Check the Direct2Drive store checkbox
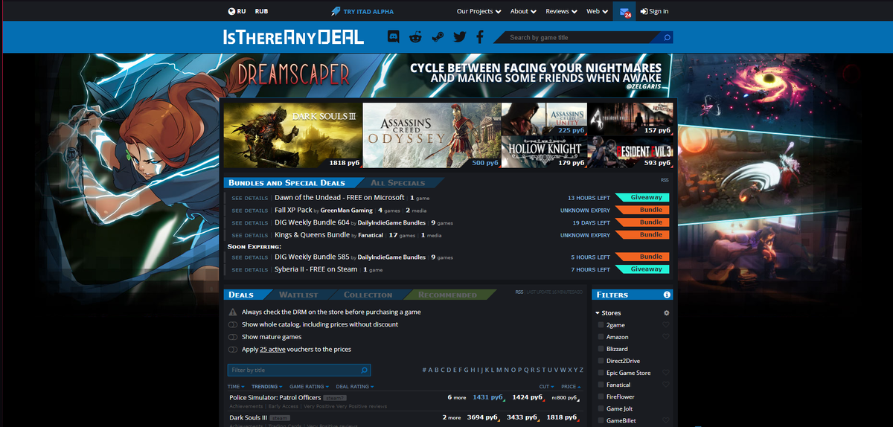The height and width of the screenshot is (427, 893). click(601, 361)
